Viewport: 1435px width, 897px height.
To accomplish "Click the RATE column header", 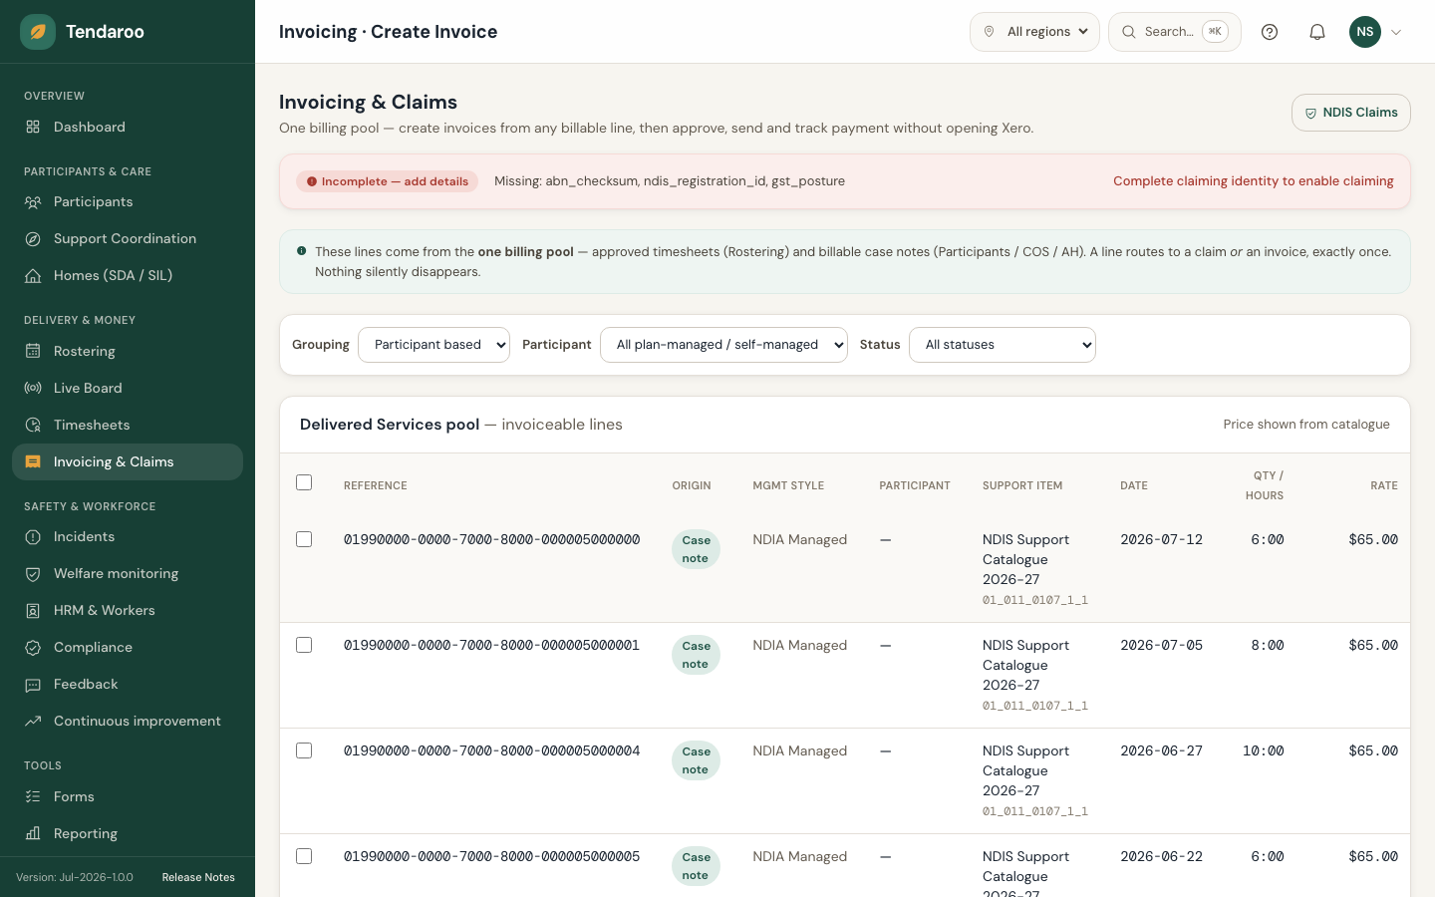I will 1384,485.
